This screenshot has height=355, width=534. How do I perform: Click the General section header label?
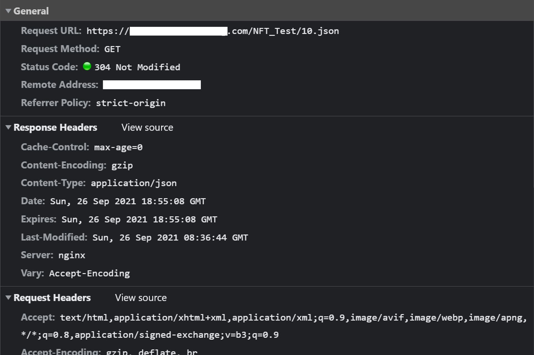pyautogui.click(x=31, y=11)
